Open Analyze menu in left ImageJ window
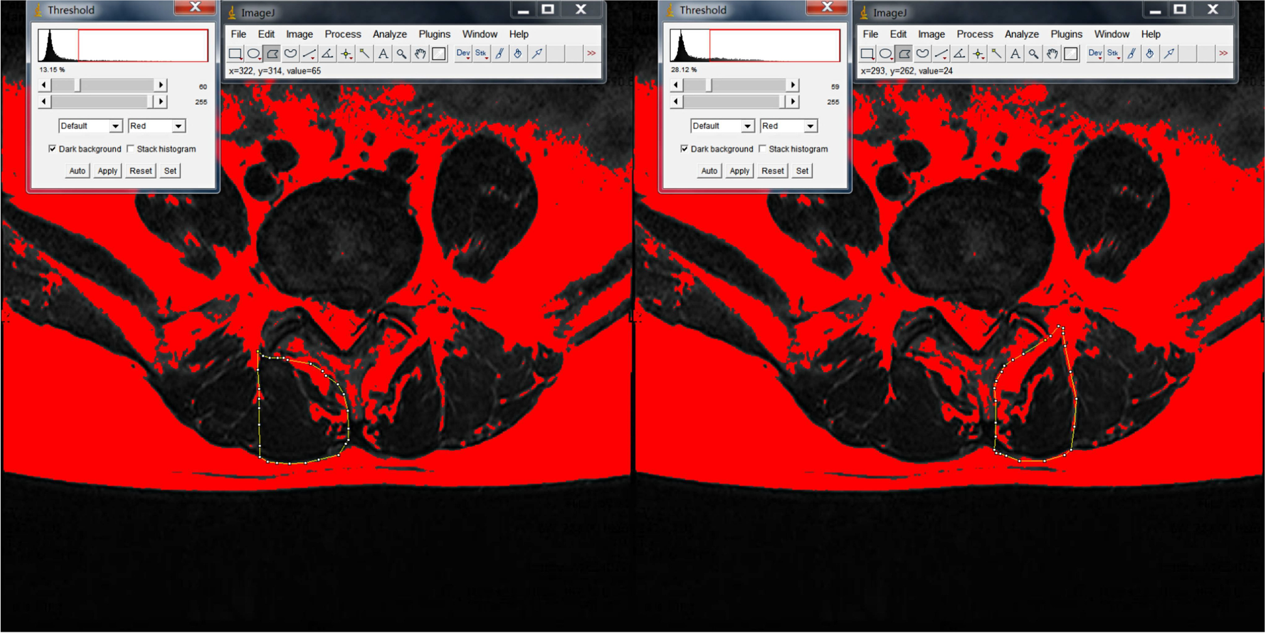This screenshot has height=633, width=1265. coord(390,34)
